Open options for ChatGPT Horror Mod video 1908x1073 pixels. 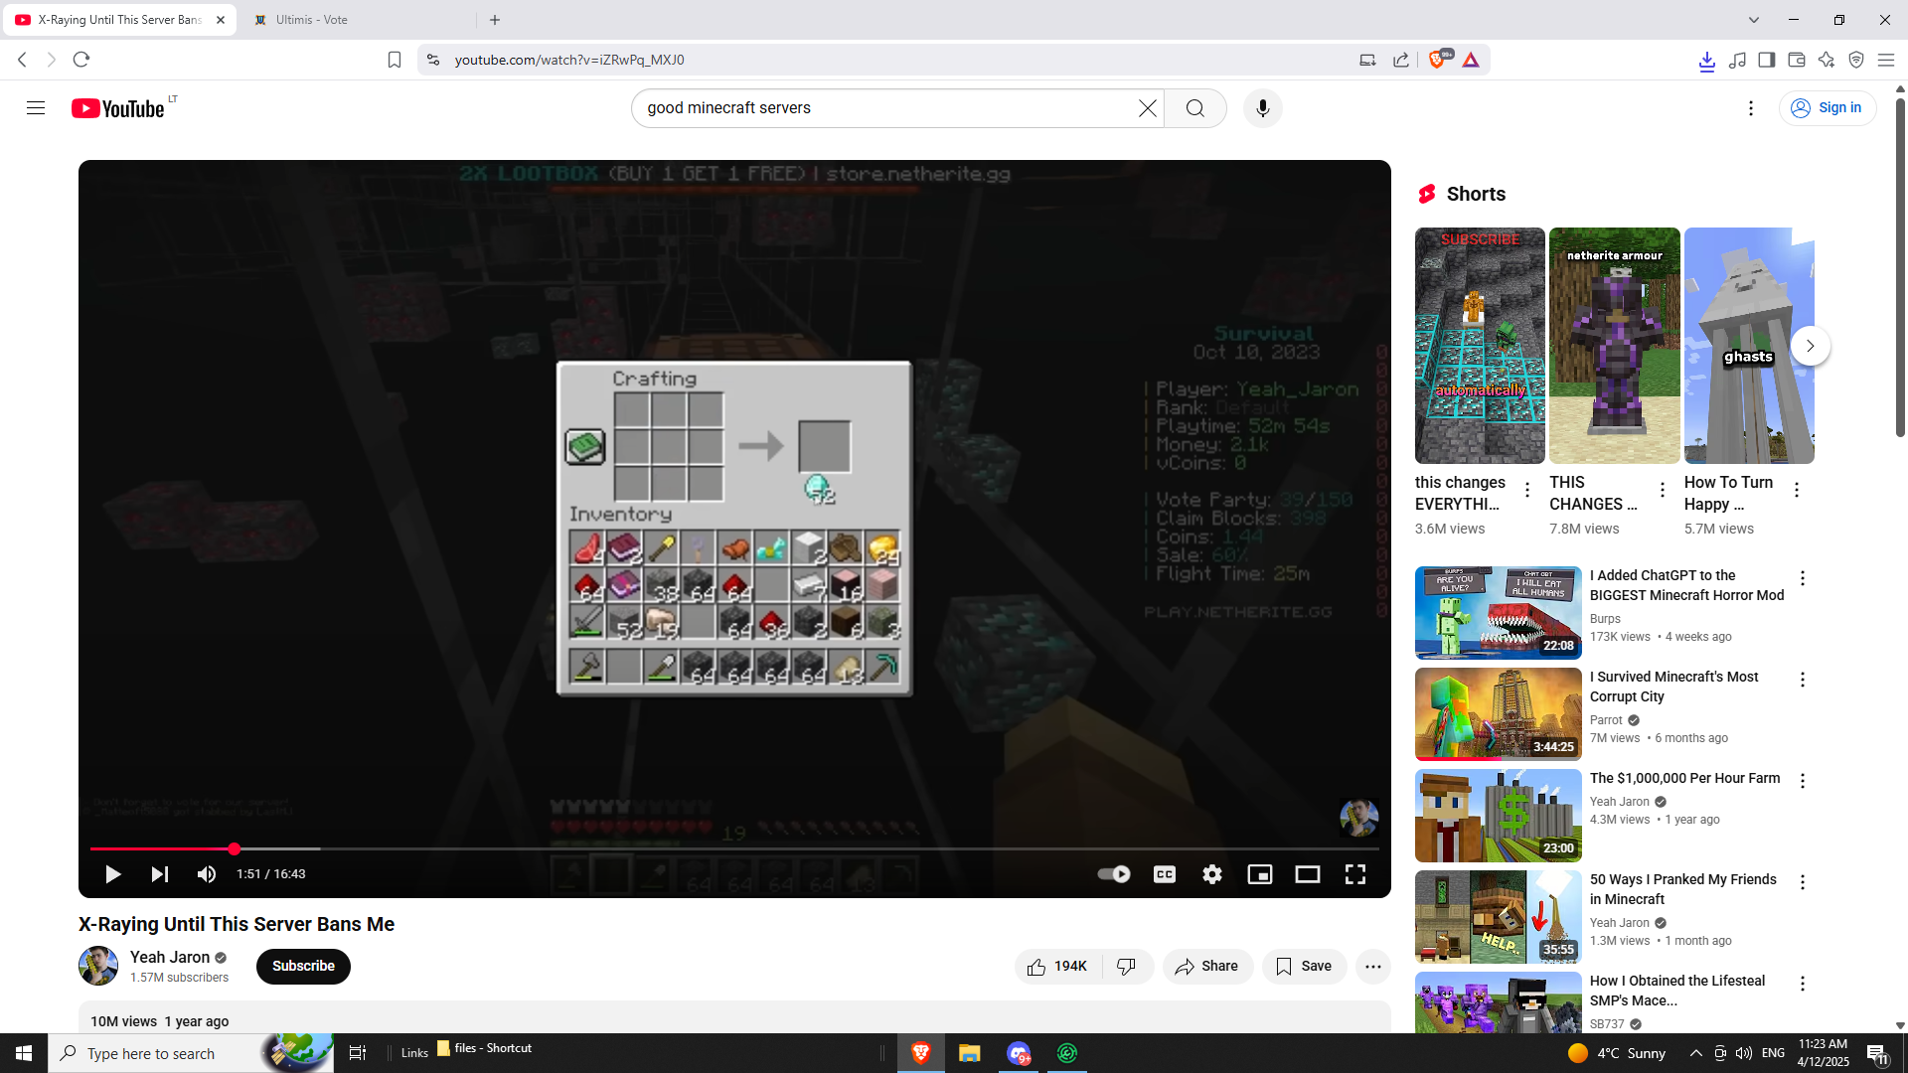tap(1802, 578)
